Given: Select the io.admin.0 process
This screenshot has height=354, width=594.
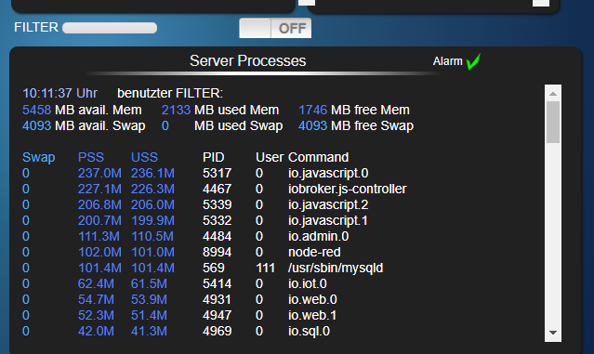Looking at the screenshot, I should coord(186,236).
